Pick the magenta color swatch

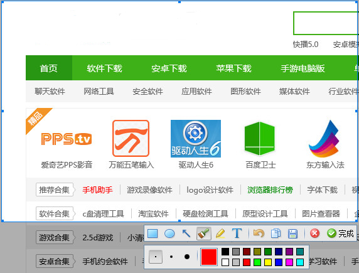click(289, 262)
